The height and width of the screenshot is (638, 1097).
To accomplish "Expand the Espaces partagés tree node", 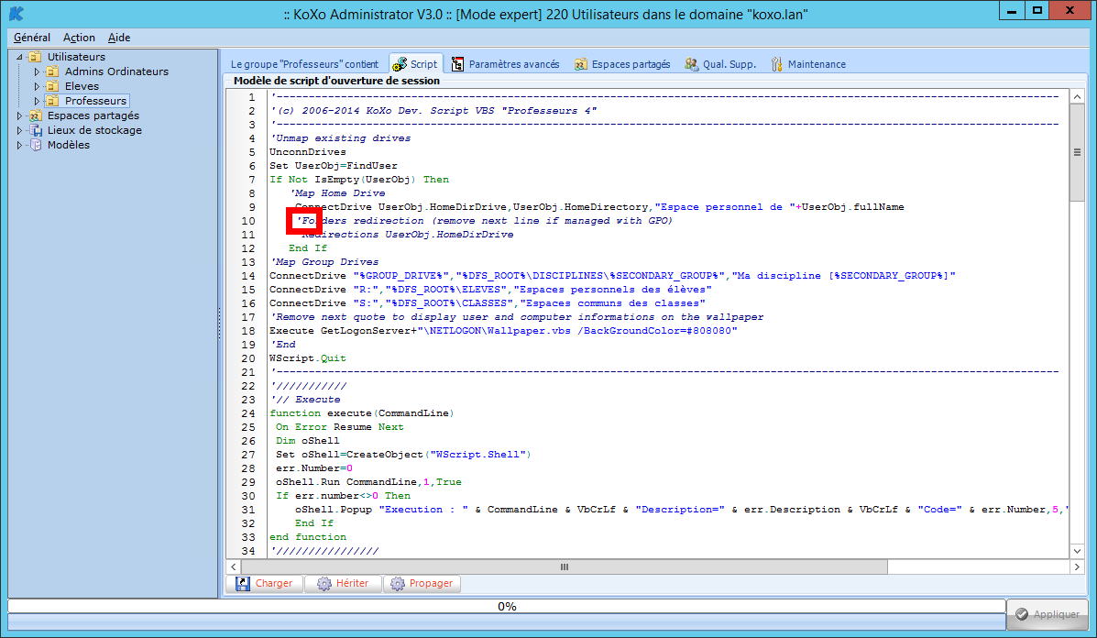I will [19, 115].
